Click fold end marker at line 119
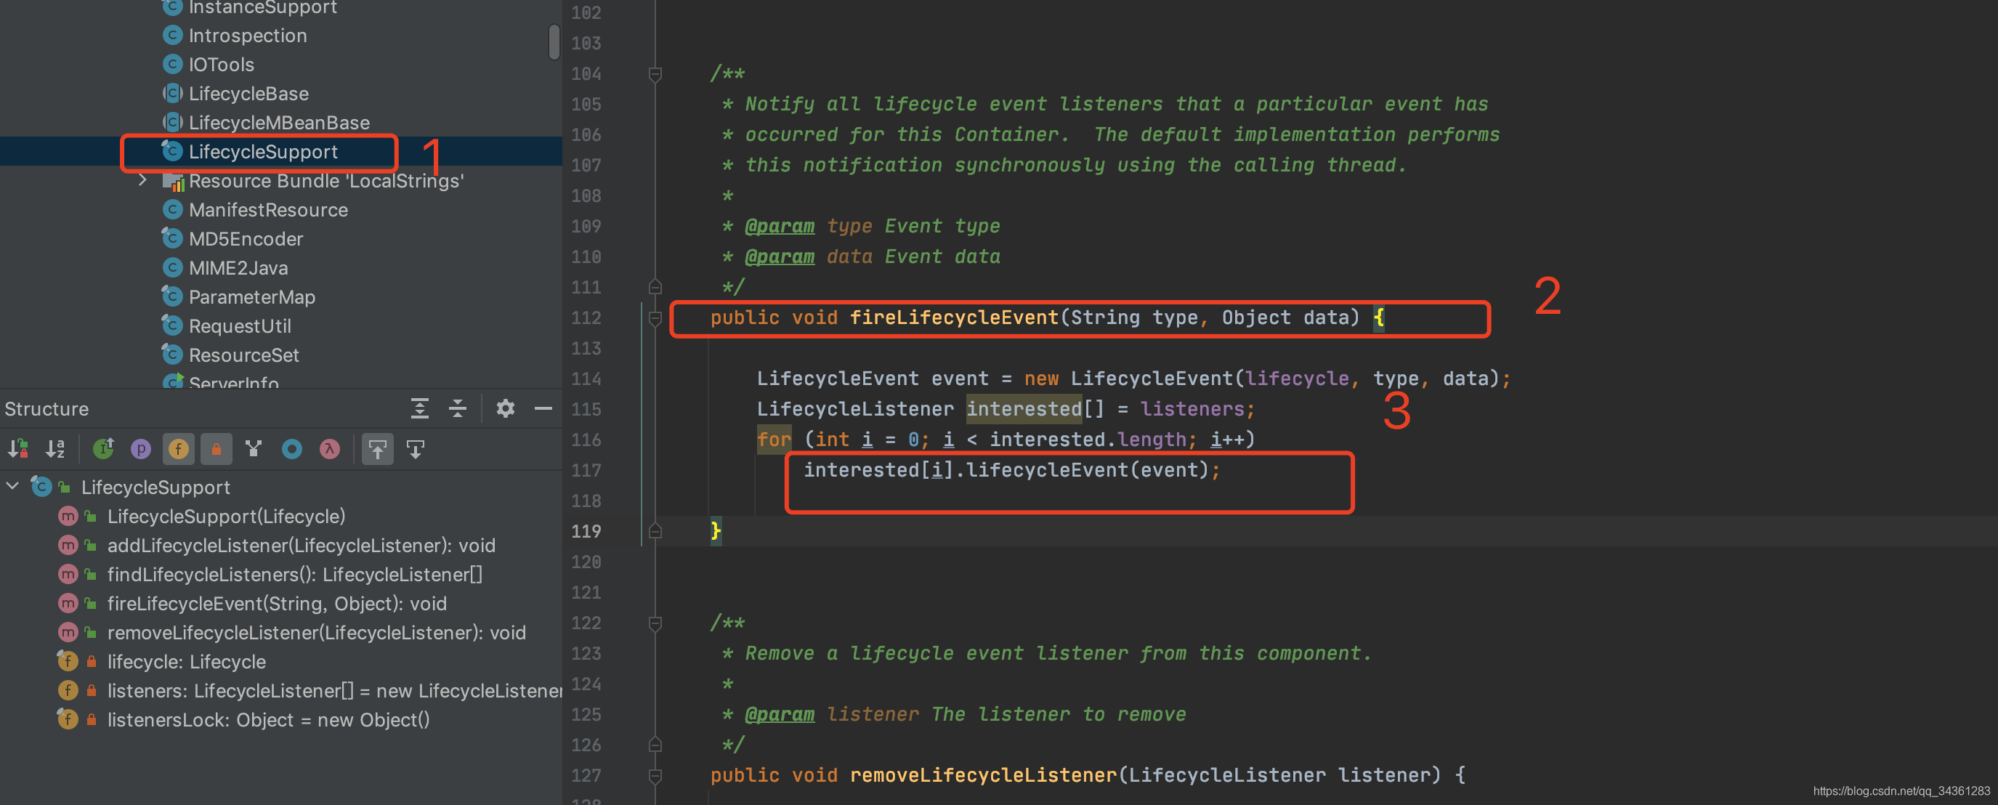 coord(655,531)
